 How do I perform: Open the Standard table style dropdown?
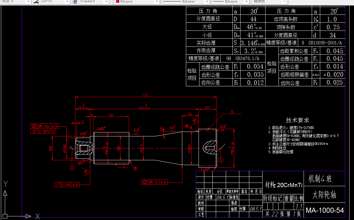pyautogui.click(x=106, y=2)
